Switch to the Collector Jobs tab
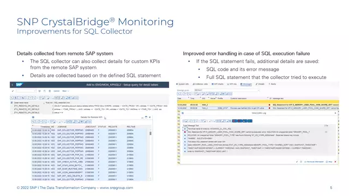Image resolution: width=349 pixels, height=196 pixels. (x=200, y=84)
